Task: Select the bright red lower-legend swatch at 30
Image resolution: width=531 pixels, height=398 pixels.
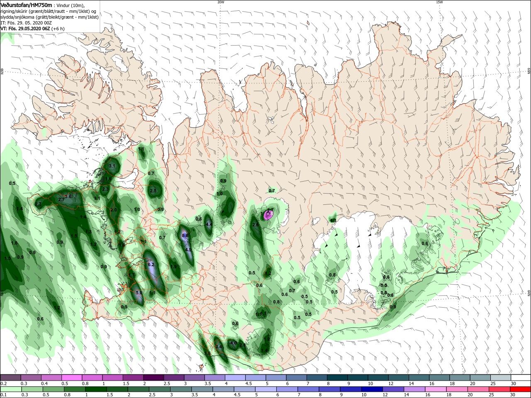Action: [x=521, y=389]
